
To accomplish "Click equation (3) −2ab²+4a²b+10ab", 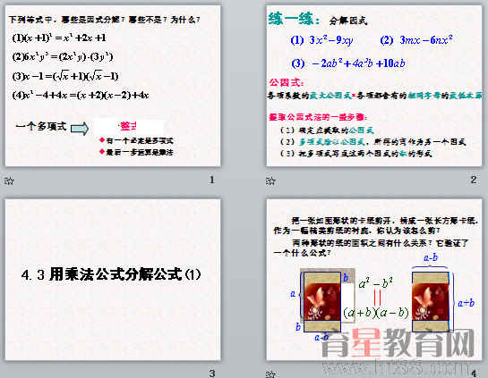I will (x=348, y=63).
